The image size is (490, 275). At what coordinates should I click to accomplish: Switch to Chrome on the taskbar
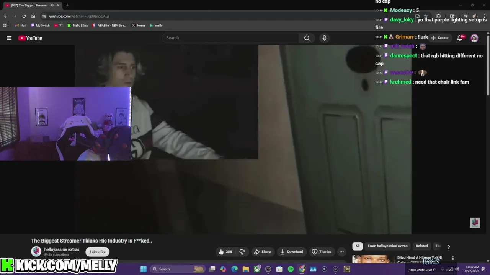point(302,269)
